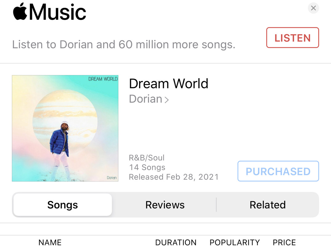Click the Apple logo icon
This screenshot has height=246, width=331.
(x=20, y=12)
